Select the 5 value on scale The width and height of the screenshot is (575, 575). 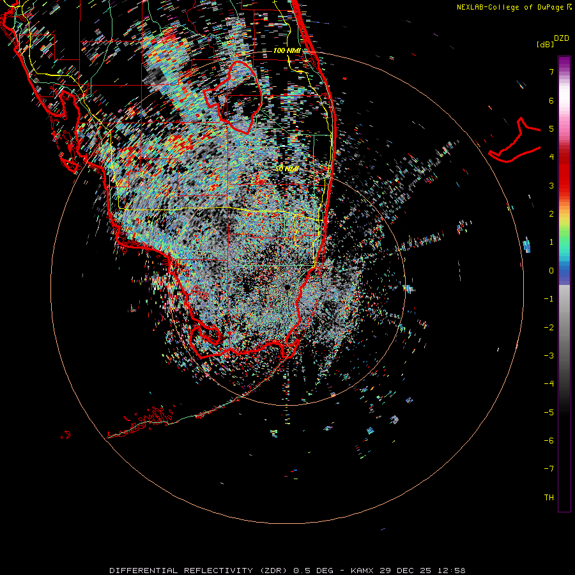coord(551,128)
